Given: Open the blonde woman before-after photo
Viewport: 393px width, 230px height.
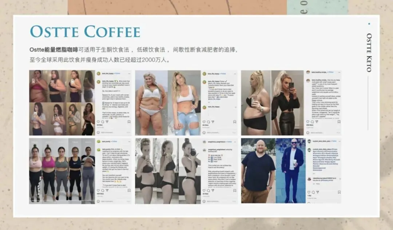Looking at the screenshot, I should tap(168, 103).
